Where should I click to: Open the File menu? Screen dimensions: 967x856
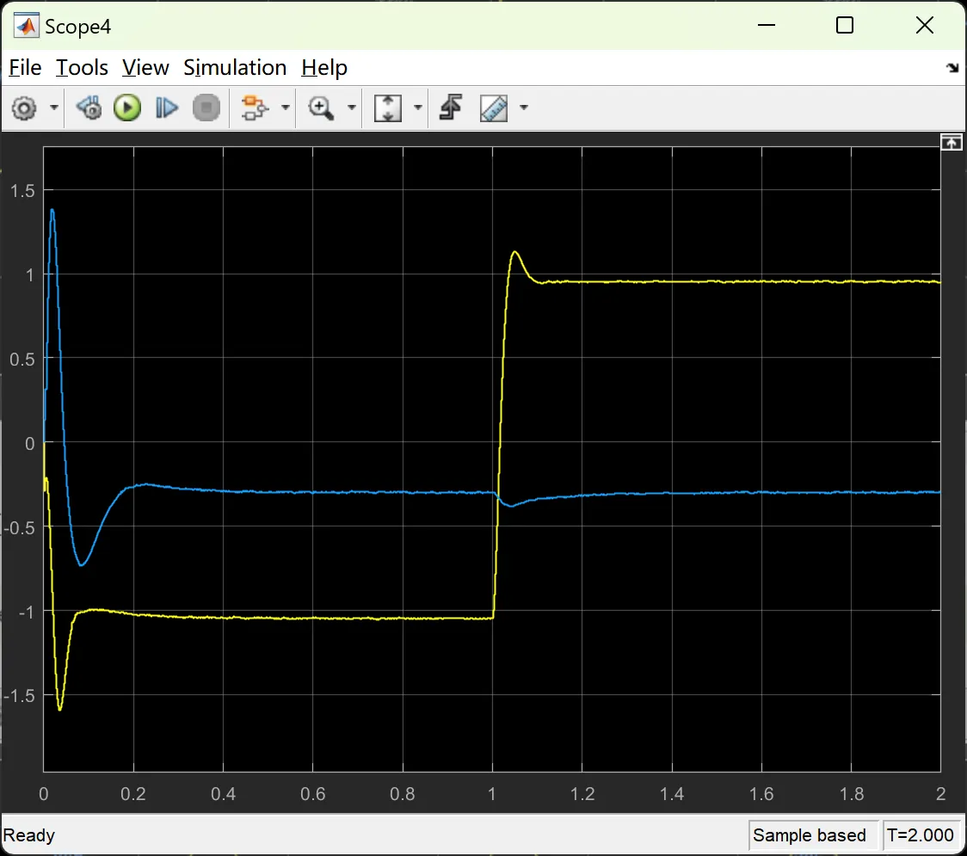tap(25, 67)
